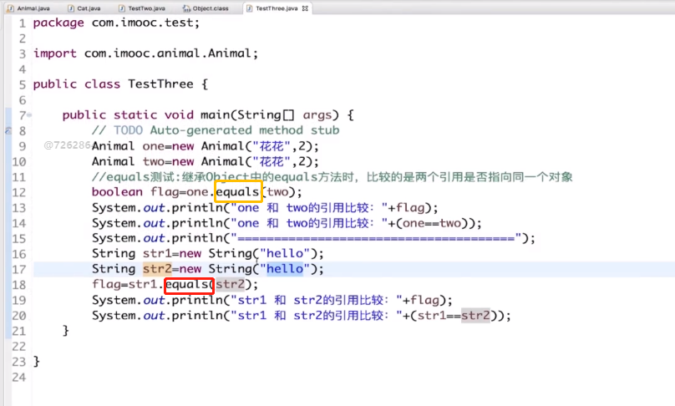Click equals in the boolean flag line
The image size is (675, 406).
point(237,191)
